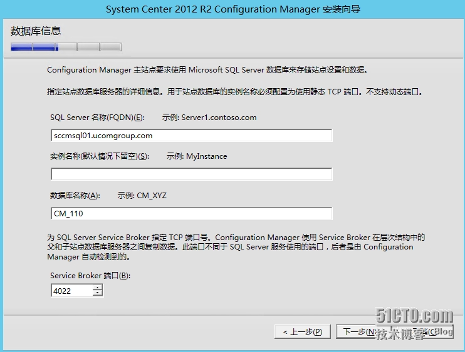Decrease Service Broker port with down arrow

[97, 293]
